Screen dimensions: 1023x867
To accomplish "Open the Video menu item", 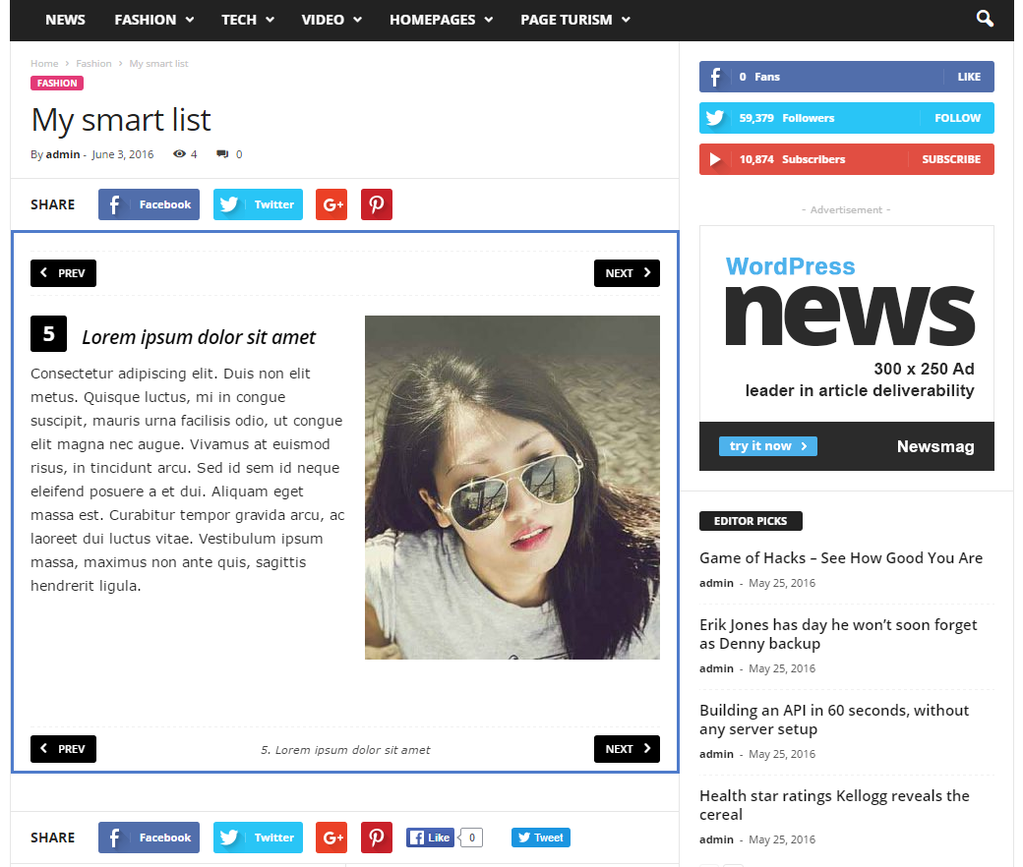I will pyautogui.click(x=323, y=20).
